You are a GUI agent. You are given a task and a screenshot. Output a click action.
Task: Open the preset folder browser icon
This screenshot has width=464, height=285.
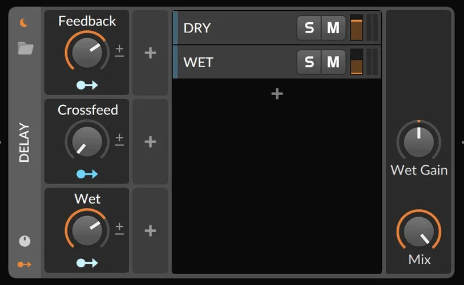click(25, 48)
